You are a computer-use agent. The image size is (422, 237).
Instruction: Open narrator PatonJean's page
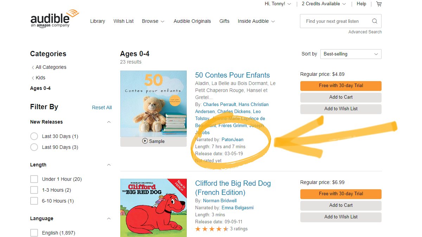click(x=232, y=139)
